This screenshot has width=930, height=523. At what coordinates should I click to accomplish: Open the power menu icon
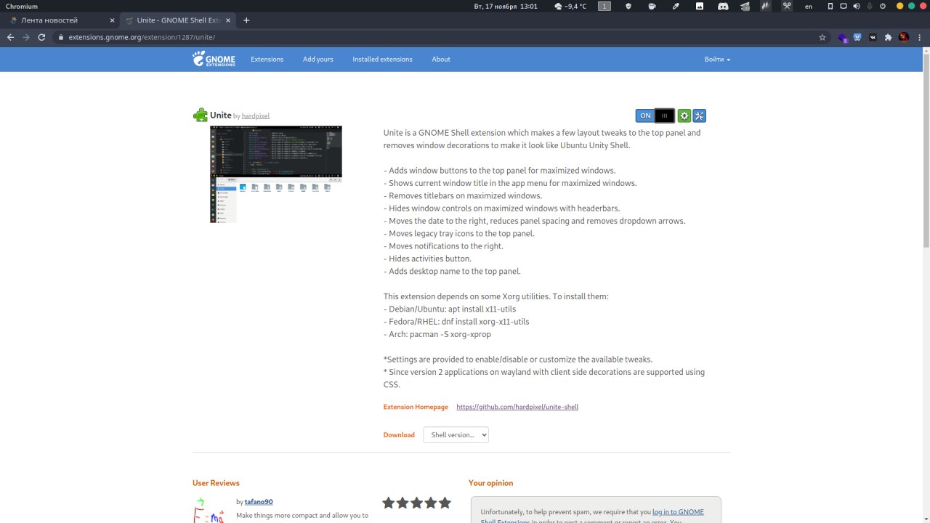tap(883, 6)
